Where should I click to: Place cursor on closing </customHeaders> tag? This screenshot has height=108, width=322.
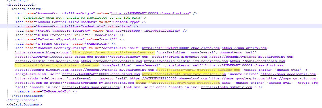tap(28, 95)
